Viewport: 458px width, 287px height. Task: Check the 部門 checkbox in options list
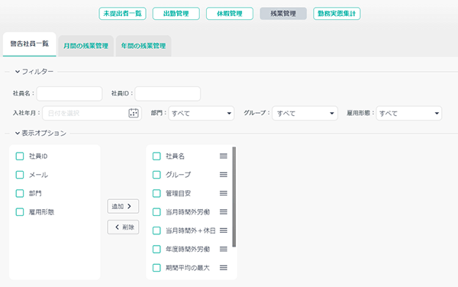pyautogui.click(x=20, y=193)
